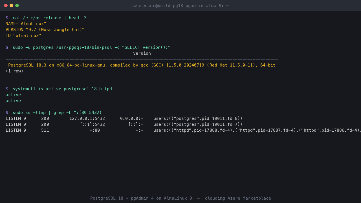Click the peer address 0.0.0.0:*
Viewport: 361px width, 203px height.
[x=132, y=118]
